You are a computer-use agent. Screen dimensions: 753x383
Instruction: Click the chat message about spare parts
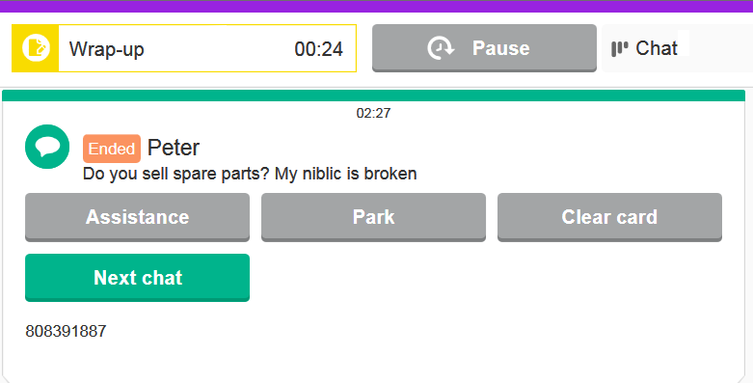click(250, 174)
